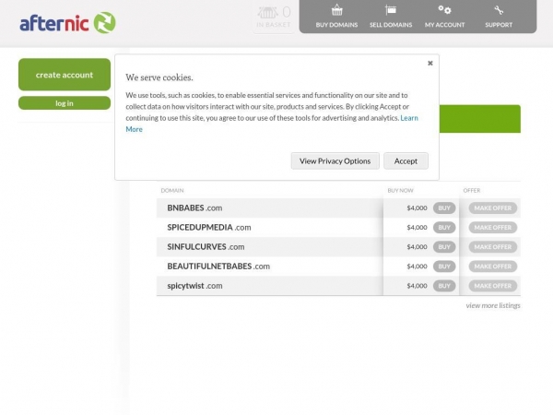
Task: Make offer on SINFULCURVES.com
Action: 493,246
